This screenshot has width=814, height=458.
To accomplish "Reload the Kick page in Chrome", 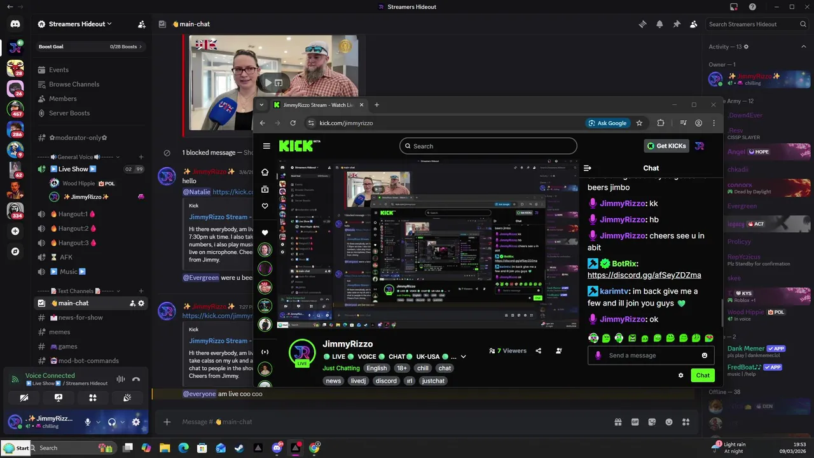I will [293, 123].
